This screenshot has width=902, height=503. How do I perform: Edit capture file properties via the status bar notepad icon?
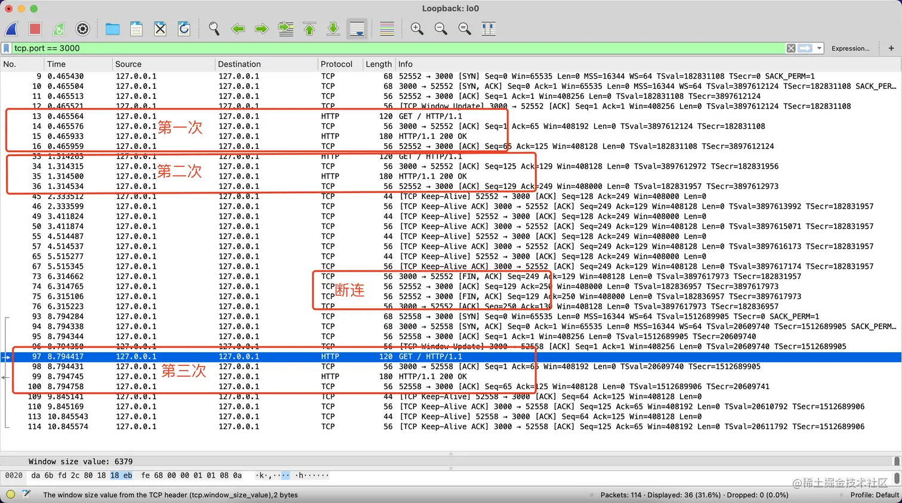pyautogui.click(x=26, y=495)
